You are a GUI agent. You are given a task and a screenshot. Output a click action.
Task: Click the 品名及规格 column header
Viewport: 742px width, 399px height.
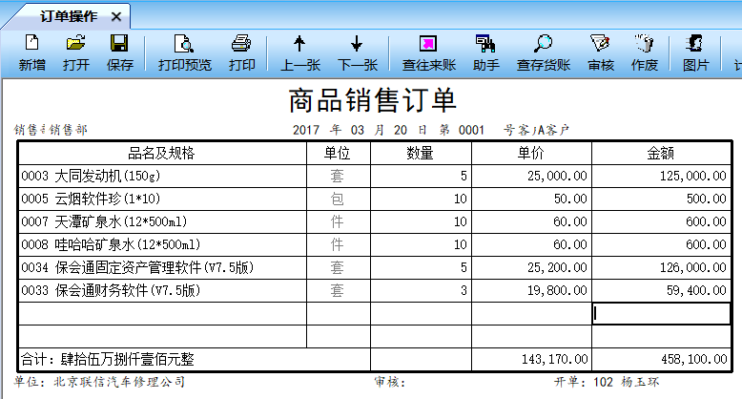coord(162,153)
